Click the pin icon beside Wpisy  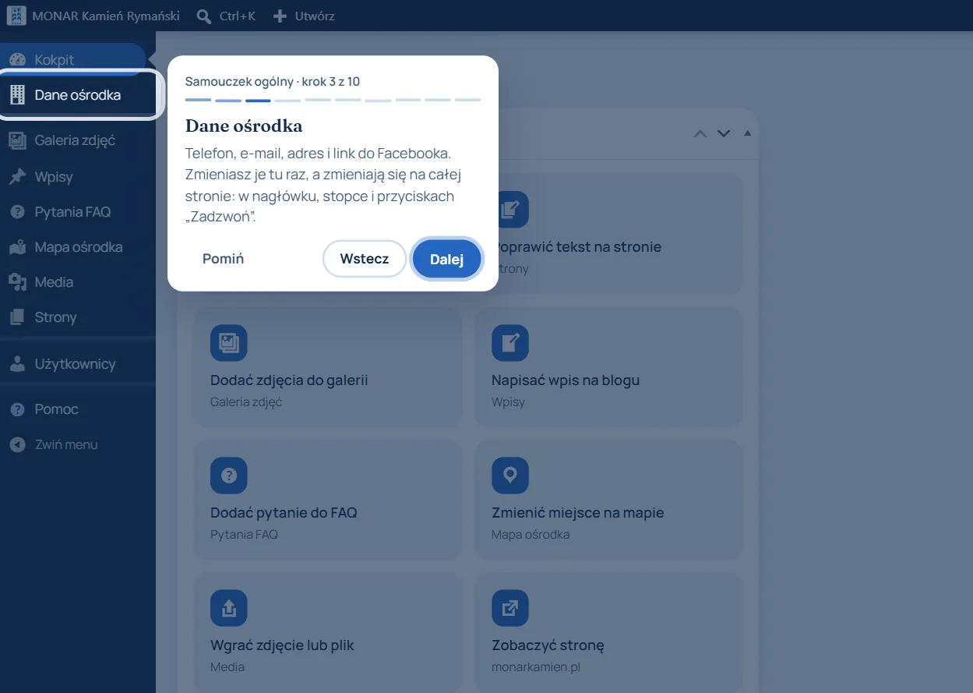pyautogui.click(x=17, y=177)
